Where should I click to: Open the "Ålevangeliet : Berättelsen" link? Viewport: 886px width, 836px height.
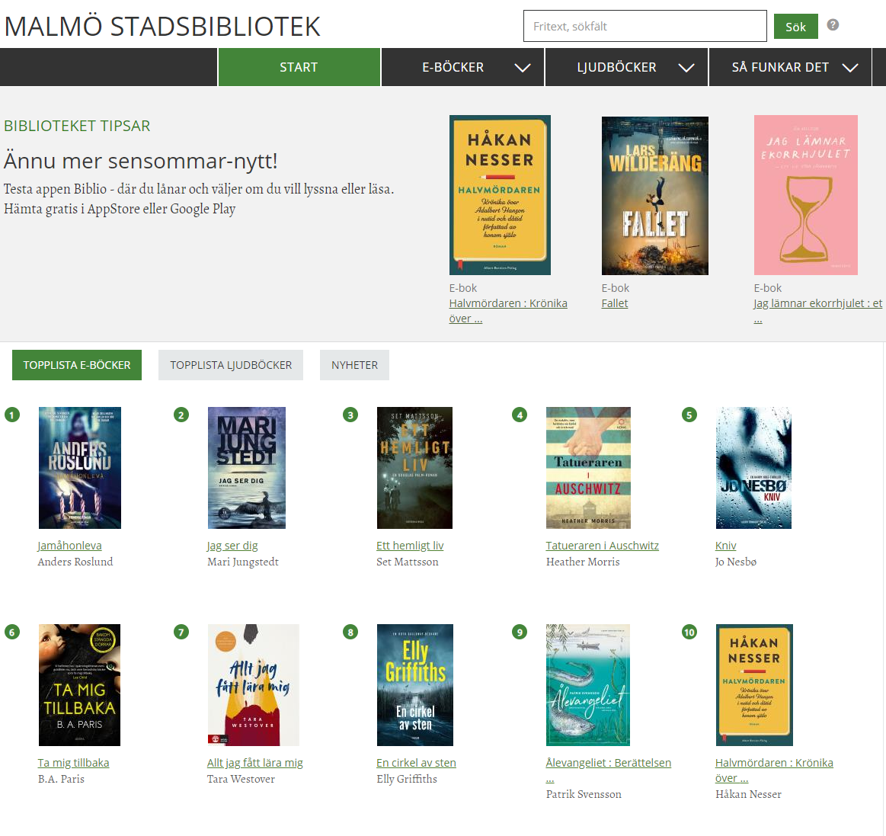(609, 762)
